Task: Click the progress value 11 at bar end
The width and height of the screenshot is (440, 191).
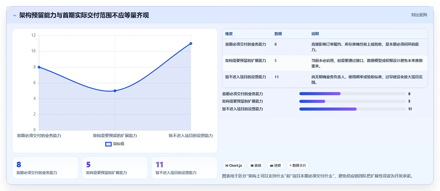Action: click(410, 109)
